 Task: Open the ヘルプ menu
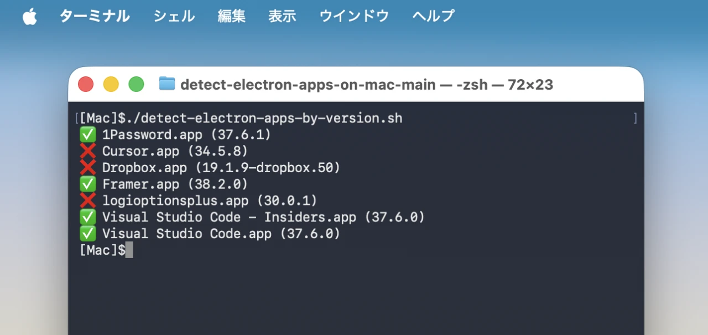(432, 16)
